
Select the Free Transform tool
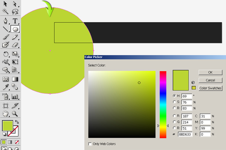point(15,62)
